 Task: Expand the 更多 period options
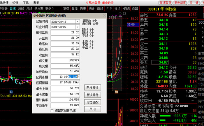point(50,8)
